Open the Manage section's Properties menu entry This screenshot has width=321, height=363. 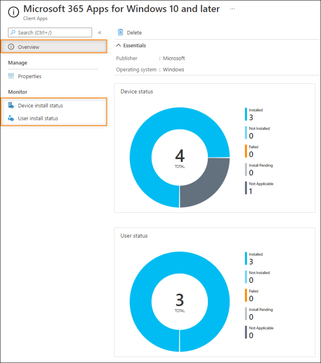[30, 76]
